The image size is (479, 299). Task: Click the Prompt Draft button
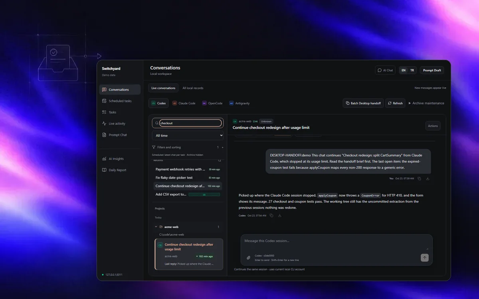click(432, 70)
